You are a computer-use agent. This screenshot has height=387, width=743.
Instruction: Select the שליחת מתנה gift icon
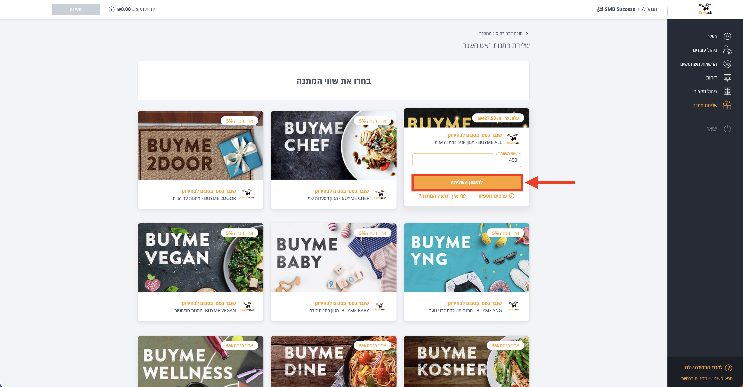pyautogui.click(x=727, y=105)
